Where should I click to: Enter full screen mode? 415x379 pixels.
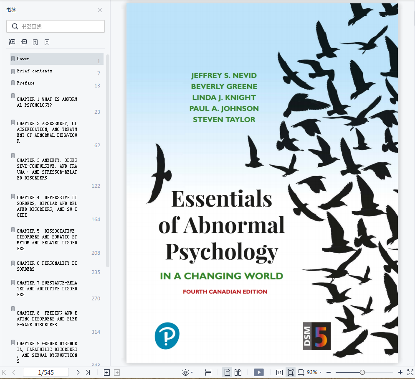410,372
